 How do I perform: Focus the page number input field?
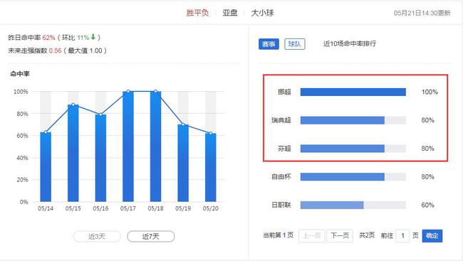[x=402, y=235]
